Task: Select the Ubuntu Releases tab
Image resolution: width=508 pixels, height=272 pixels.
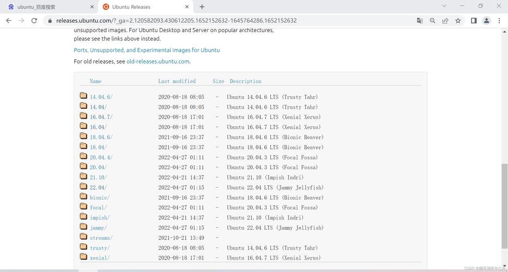Action: [x=145, y=7]
